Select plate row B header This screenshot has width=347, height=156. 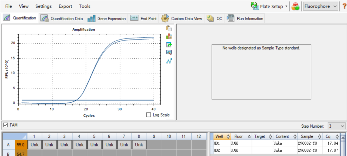8,153
